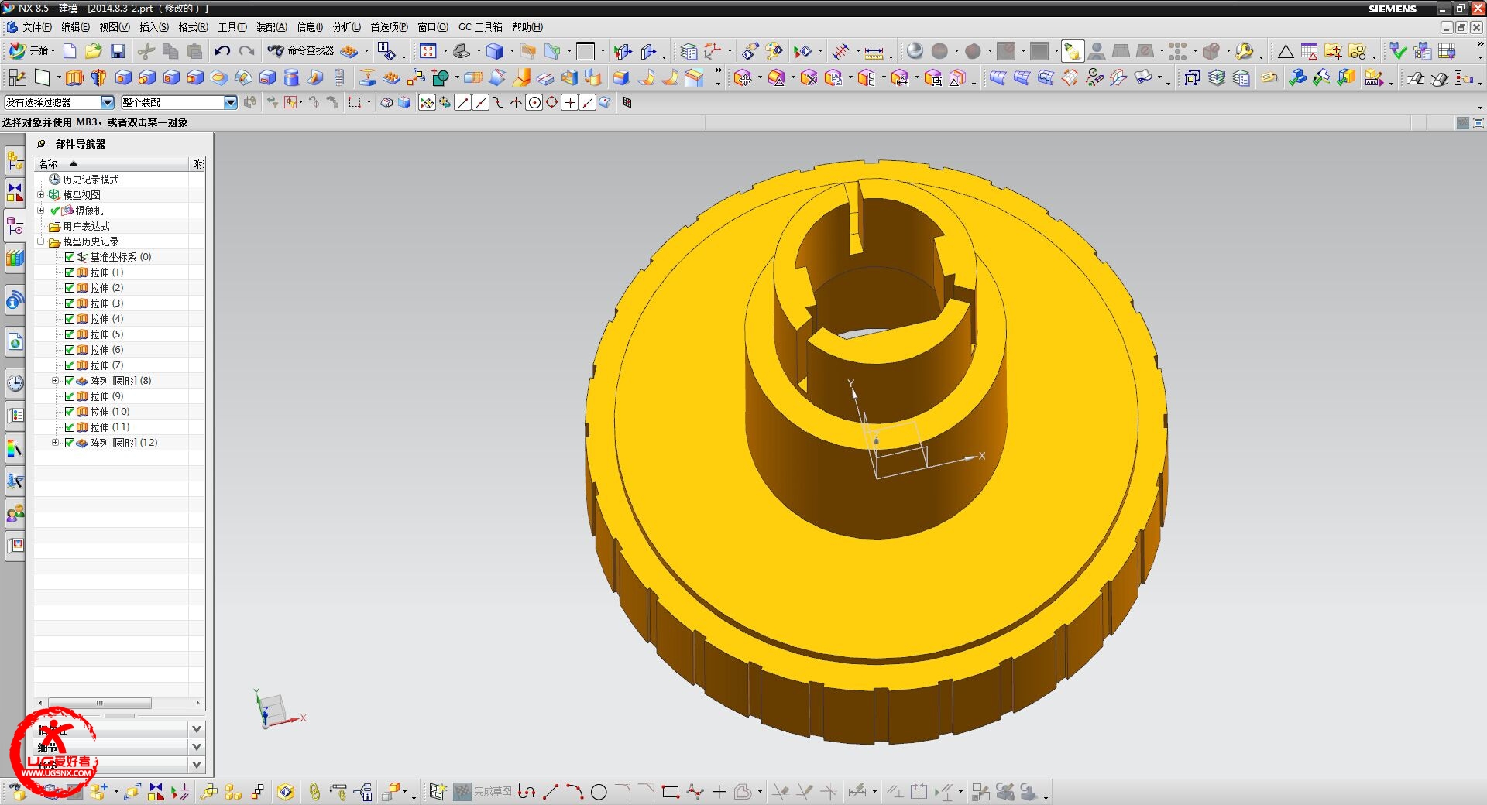The image size is (1487, 805).
Task: Select the Revolve tool icon
Action: (99, 77)
